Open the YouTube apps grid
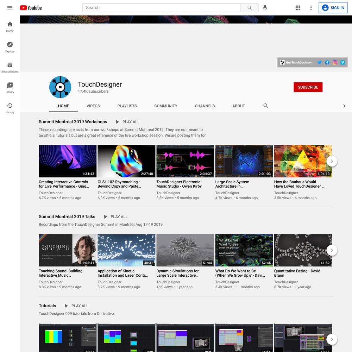The height and width of the screenshot is (352, 352). click(x=298, y=8)
